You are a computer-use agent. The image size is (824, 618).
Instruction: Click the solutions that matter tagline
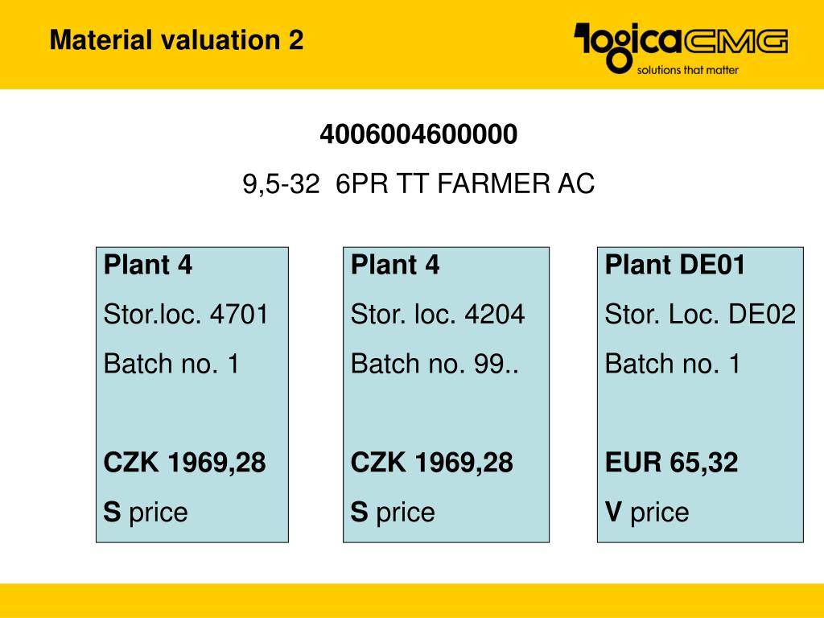687,70
